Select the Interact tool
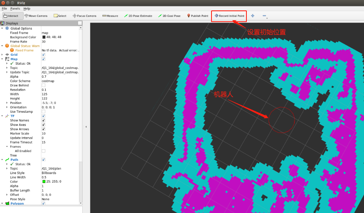Image resolution: width=364 pixels, height=213 pixels. 11,16
